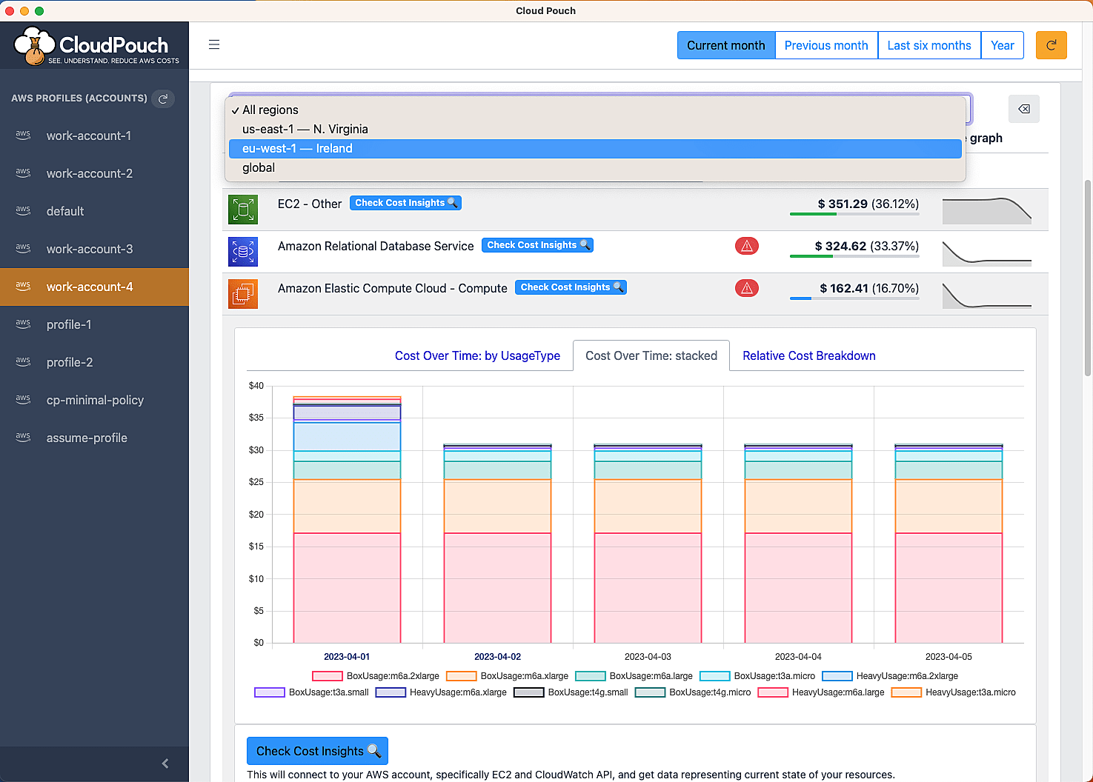
Task: Toggle HeavyUsage:t3a.micro legend series
Action: click(x=953, y=692)
